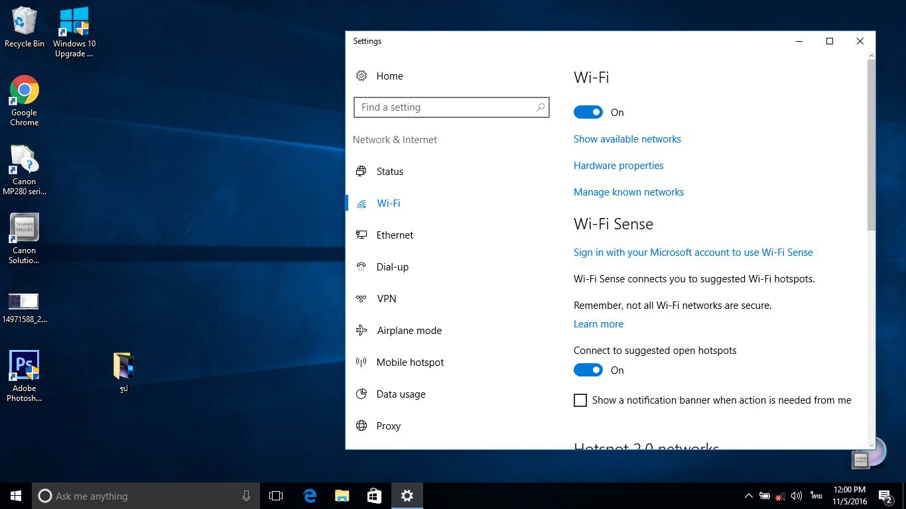
Task: Click the scrollbar down arrow in Settings
Action: (x=872, y=445)
